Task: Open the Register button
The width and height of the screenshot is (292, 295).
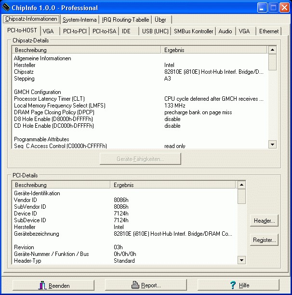Action: coord(264,240)
